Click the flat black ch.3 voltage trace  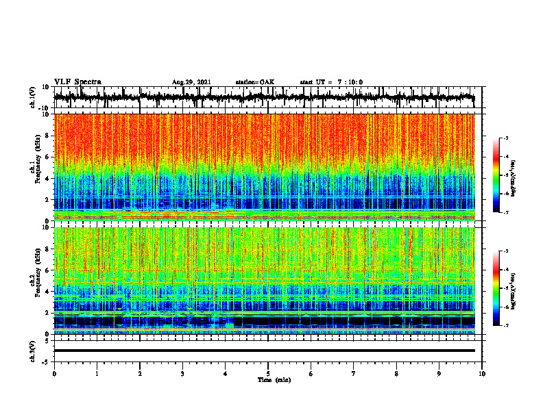pos(265,351)
